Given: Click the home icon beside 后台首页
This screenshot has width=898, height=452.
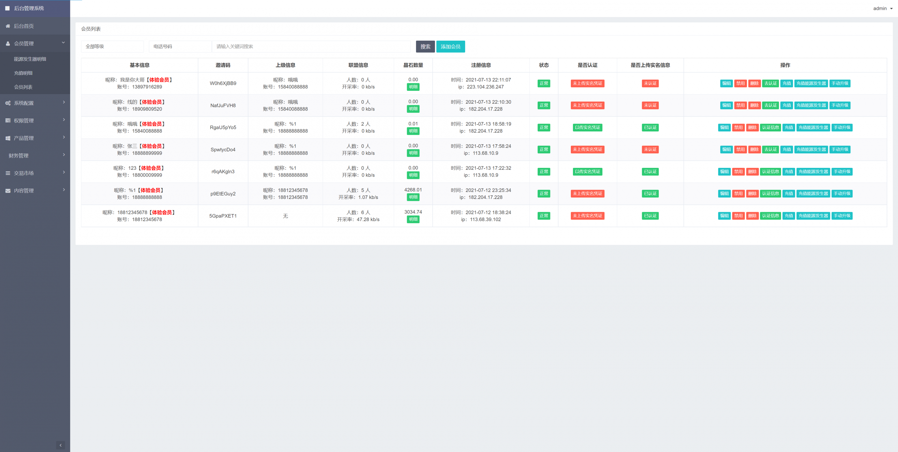Looking at the screenshot, I should (x=8, y=26).
